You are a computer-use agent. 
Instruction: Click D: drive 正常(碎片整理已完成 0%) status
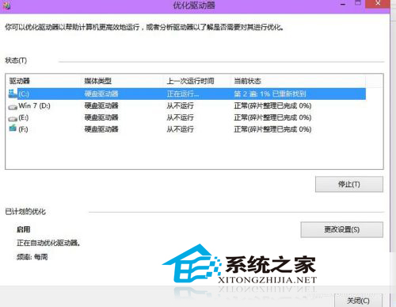coord(272,106)
